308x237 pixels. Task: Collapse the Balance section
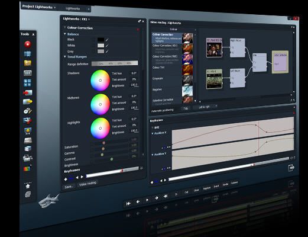pyautogui.click(x=64, y=34)
